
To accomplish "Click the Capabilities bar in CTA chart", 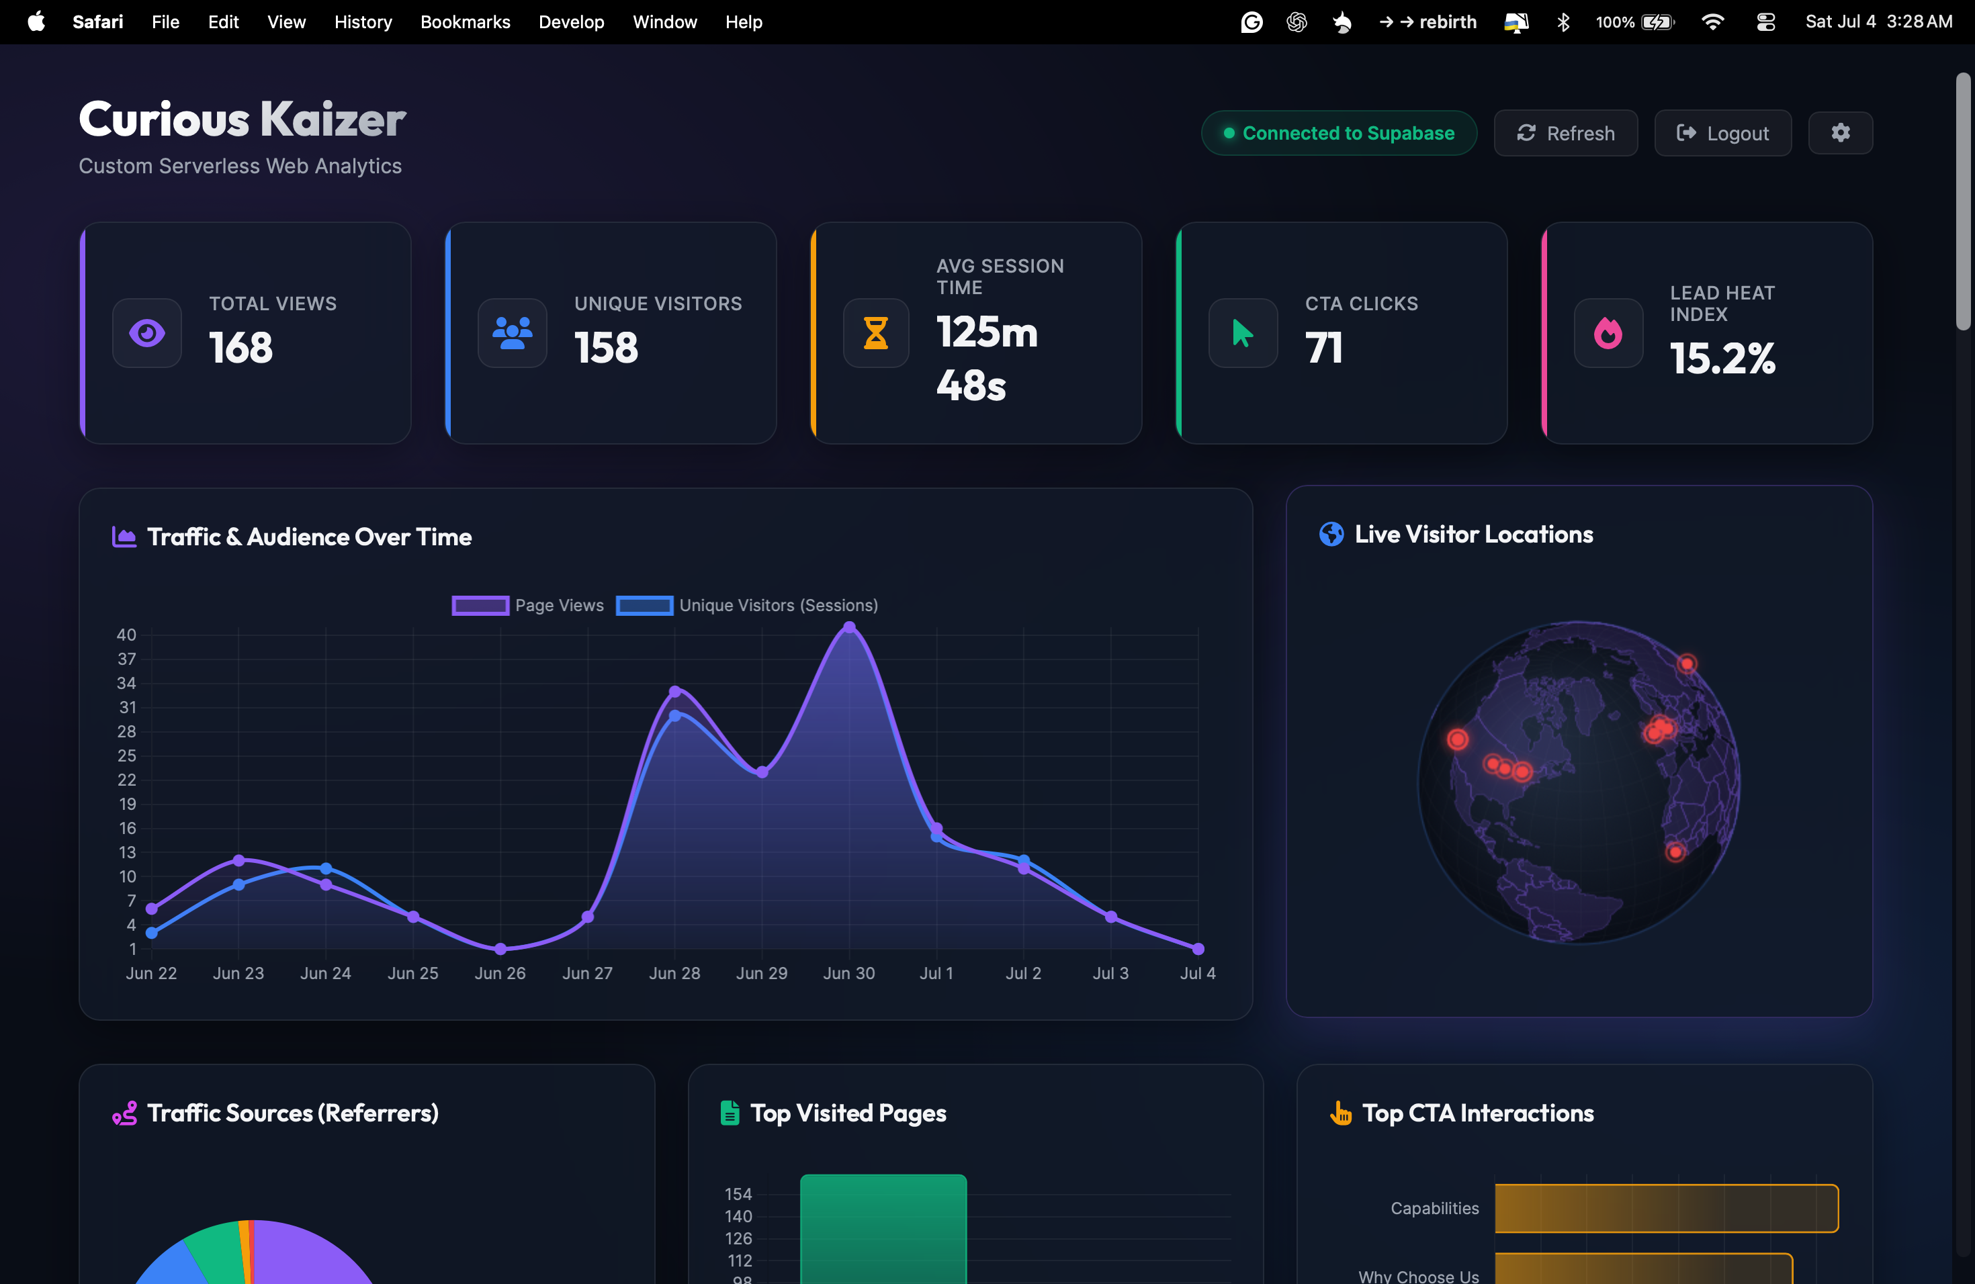I will tap(1666, 1209).
